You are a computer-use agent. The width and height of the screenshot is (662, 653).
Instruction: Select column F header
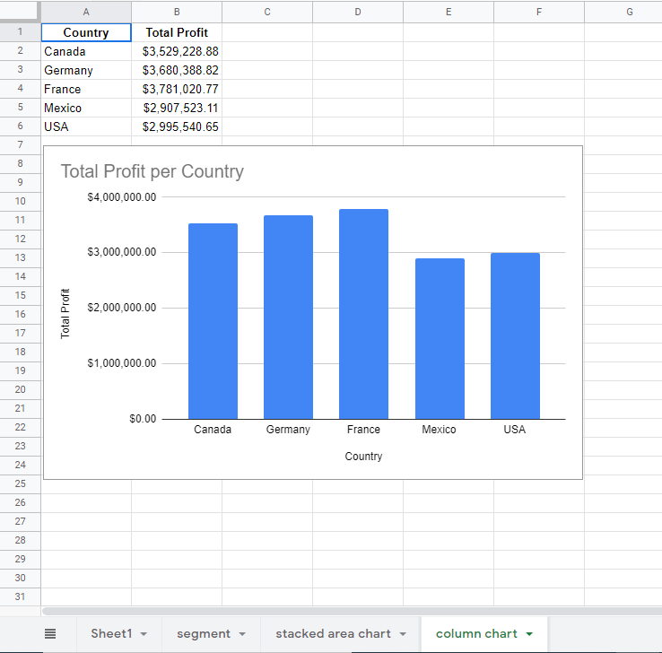[x=539, y=12]
